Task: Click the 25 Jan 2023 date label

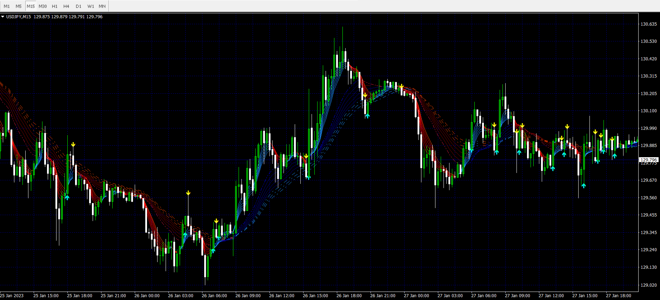Action: pos(12,296)
